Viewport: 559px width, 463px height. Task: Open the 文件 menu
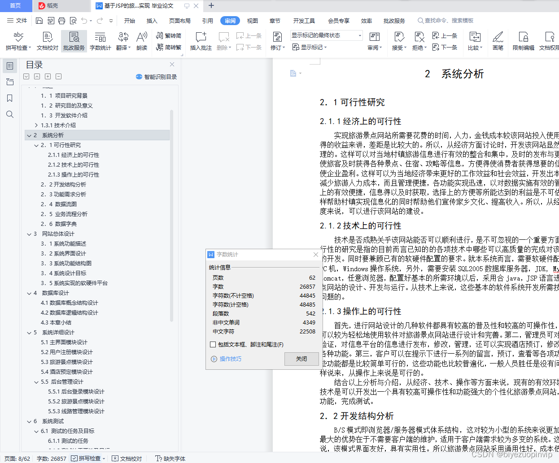(17, 21)
